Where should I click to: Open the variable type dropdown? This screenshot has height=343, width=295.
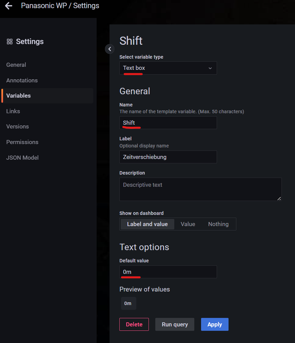pos(168,68)
